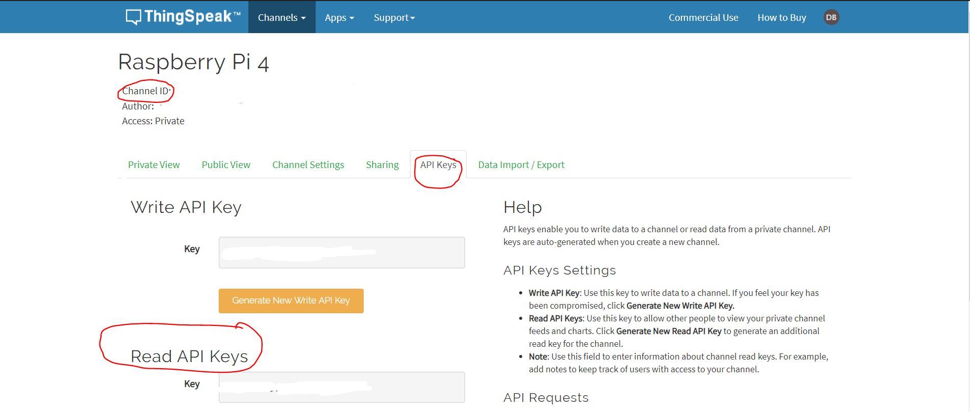Image resolution: width=970 pixels, height=412 pixels.
Task: Click the bold 'Write API Key' help bullet
Action: pyautogui.click(x=554, y=293)
